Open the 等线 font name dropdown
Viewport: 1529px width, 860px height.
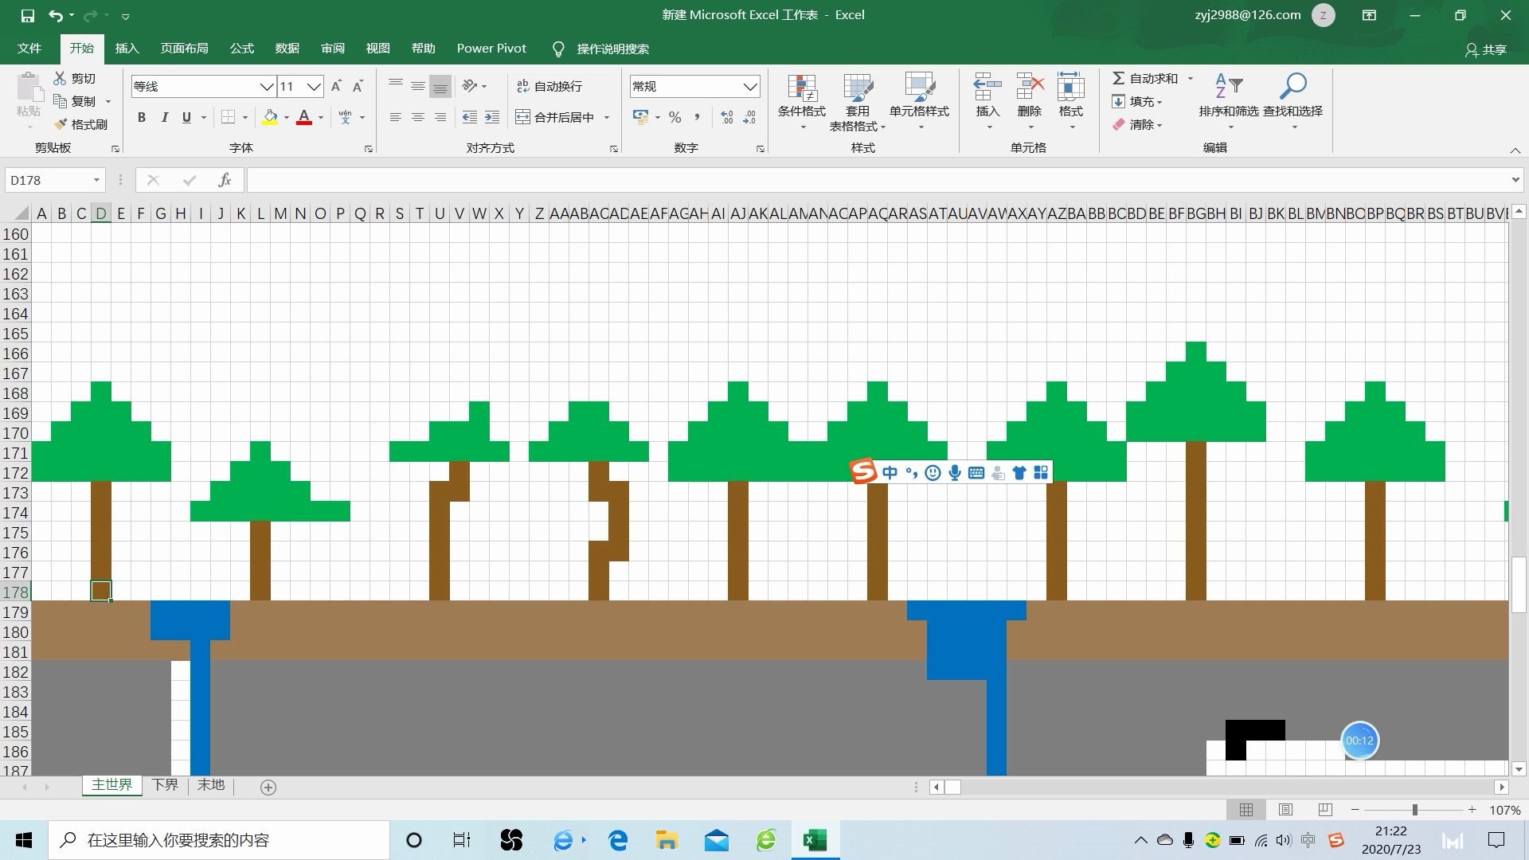click(266, 86)
